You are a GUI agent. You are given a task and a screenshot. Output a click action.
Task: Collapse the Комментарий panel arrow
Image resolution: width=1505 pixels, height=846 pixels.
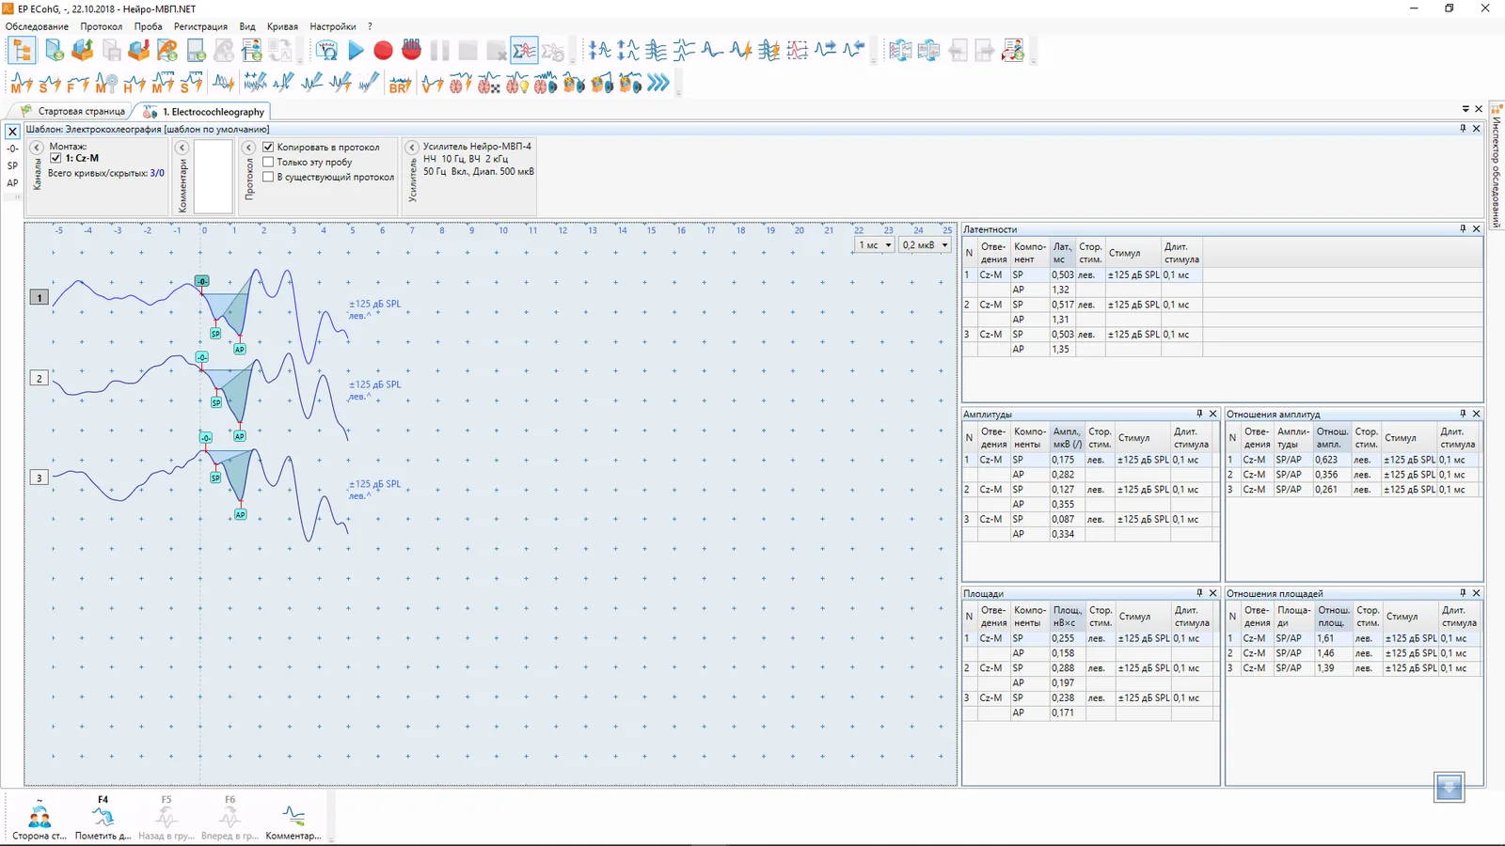coord(182,148)
